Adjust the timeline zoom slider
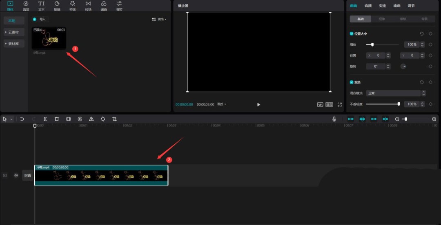Viewport: 441px width, 225px height. click(x=416, y=119)
